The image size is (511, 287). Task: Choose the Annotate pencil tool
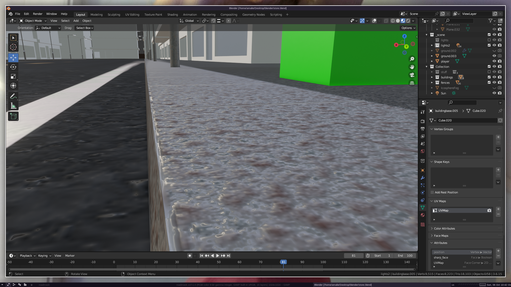13,96
